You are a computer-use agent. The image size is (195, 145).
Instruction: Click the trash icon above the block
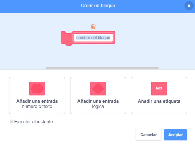pos(93,26)
